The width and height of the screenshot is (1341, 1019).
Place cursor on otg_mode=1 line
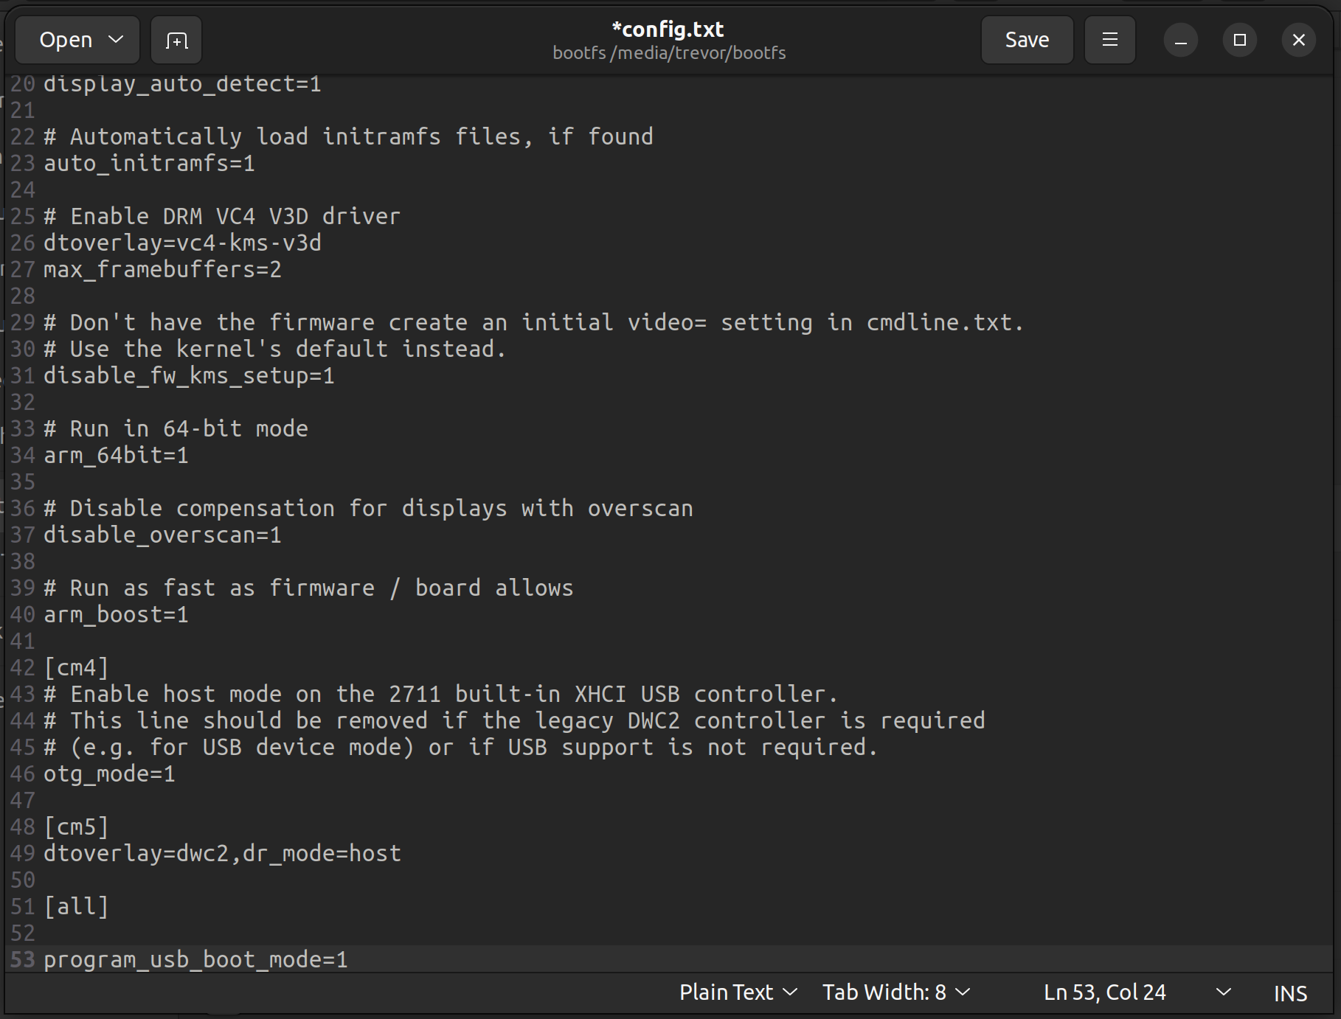coord(110,774)
